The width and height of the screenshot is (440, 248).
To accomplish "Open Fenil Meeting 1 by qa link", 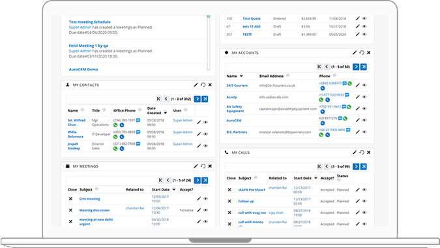I will click(x=89, y=46).
